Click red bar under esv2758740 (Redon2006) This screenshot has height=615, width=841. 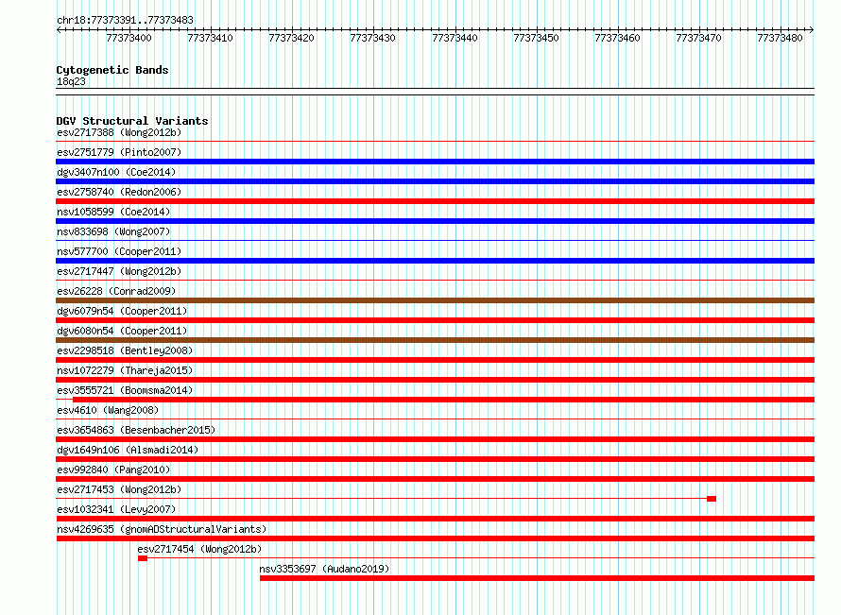pyautogui.click(x=435, y=201)
